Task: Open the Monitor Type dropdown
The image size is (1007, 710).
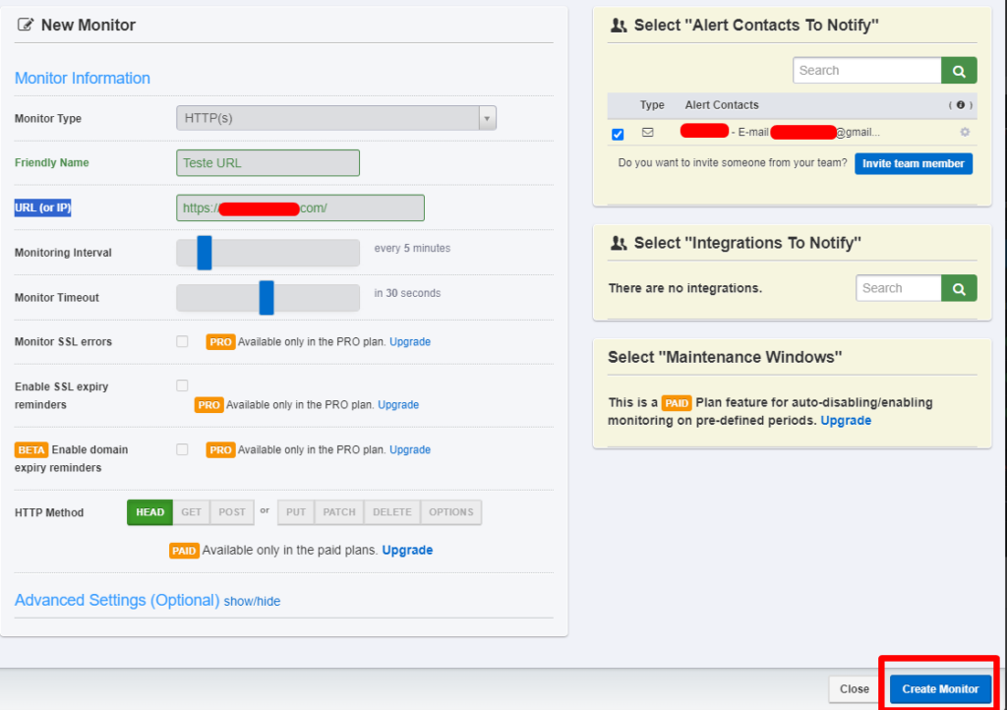Action: pos(335,118)
